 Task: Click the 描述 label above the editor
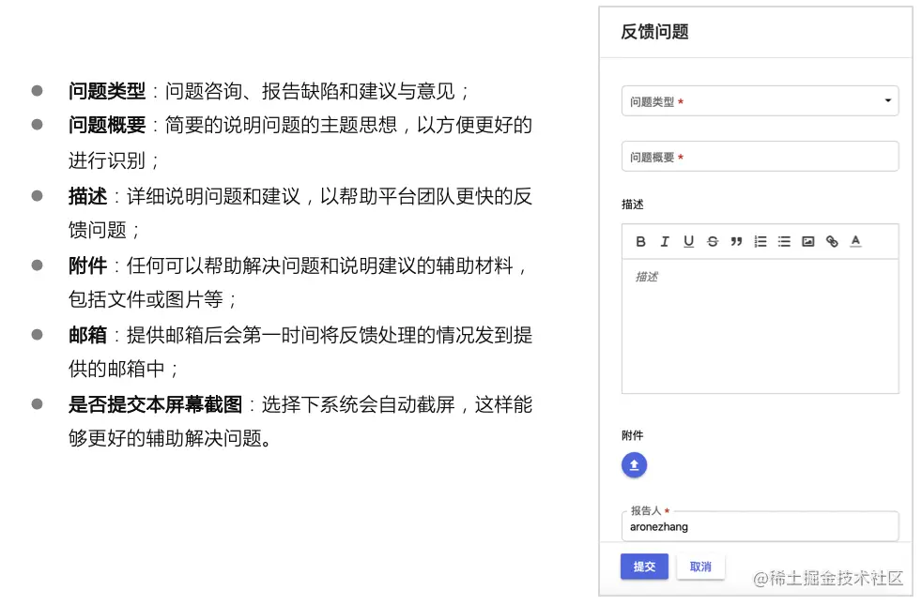[x=632, y=205]
